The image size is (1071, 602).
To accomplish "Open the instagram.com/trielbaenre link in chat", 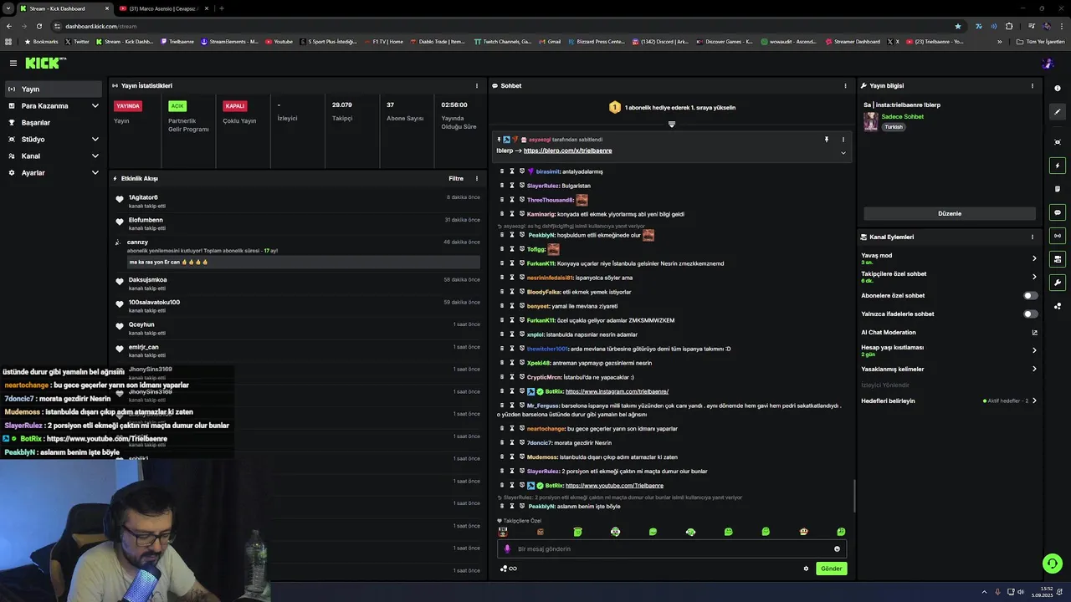I will (x=617, y=391).
